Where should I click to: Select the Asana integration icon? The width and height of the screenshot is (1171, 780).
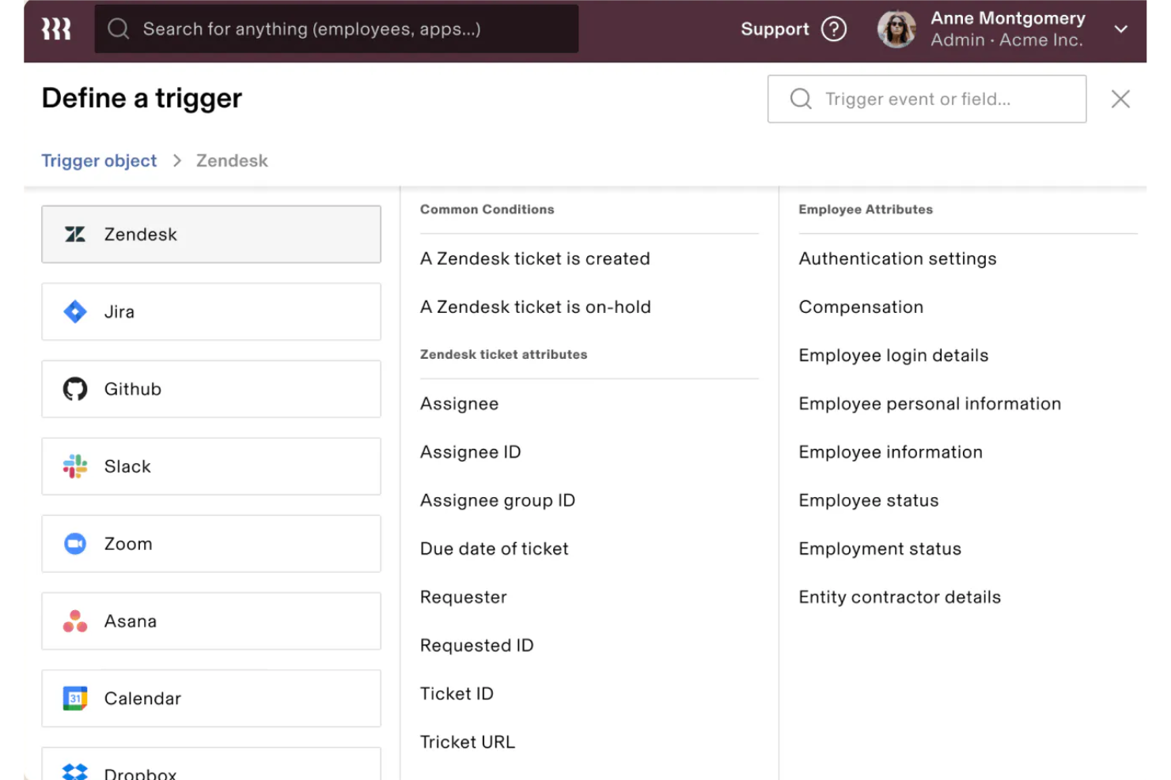[74, 621]
